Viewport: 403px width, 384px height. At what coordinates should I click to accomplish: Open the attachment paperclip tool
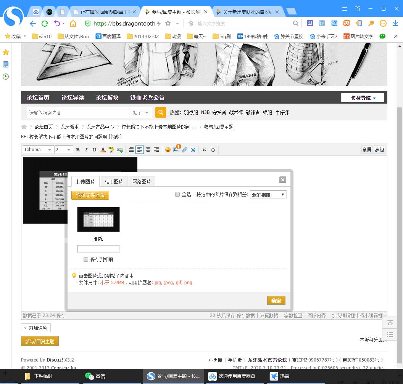click(x=185, y=150)
